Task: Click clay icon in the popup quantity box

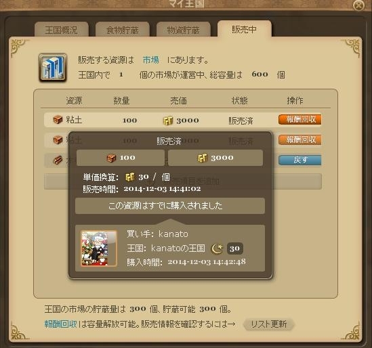Action: pos(111,158)
